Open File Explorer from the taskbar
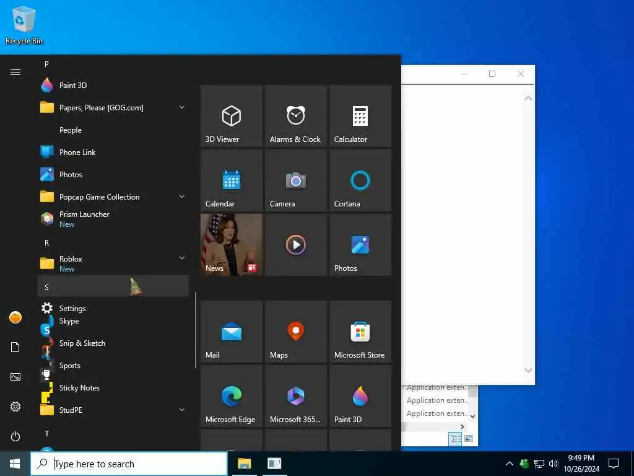The image size is (634, 476). click(x=244, y=464)
